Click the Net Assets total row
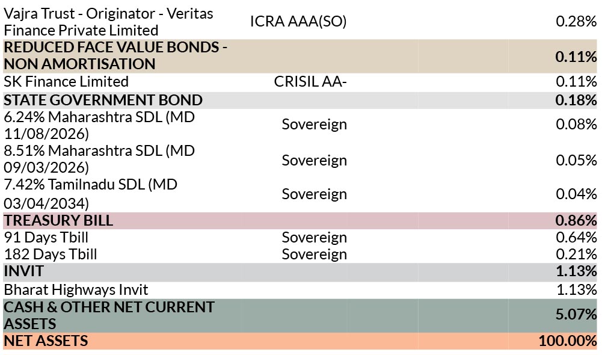Image resolution: width=602 pixels, height=355 pixels. coord(300,341)
